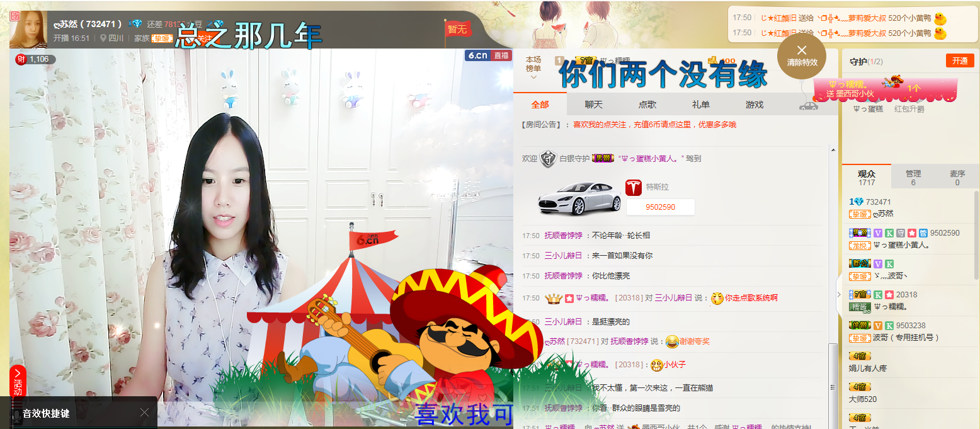The image size is (980, 429).
Task: Open the 点歌 song request tab
Action: 647,105
